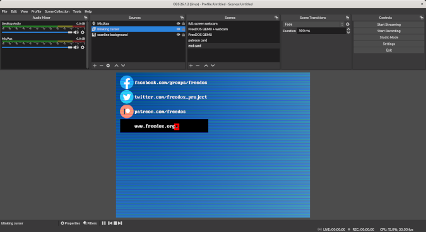
Task: Select the blinking cursor source
Action: [138, 29]
